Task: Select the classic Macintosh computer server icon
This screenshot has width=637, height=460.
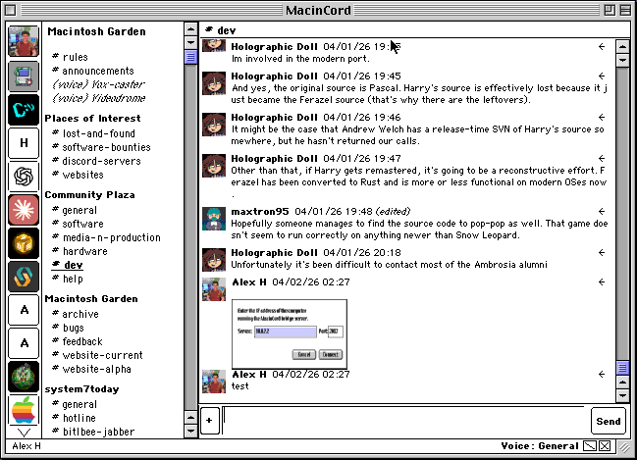Action: [23, 76]
